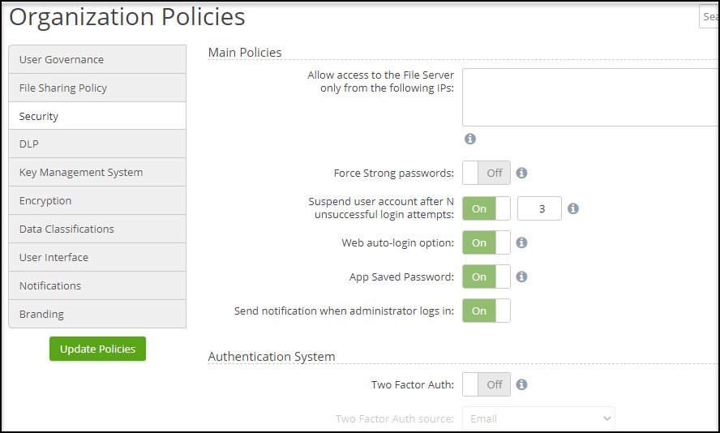This screenshot has width=720, height=433.
Task: Click info icon beside login attempts field
Action: (572, 208)
